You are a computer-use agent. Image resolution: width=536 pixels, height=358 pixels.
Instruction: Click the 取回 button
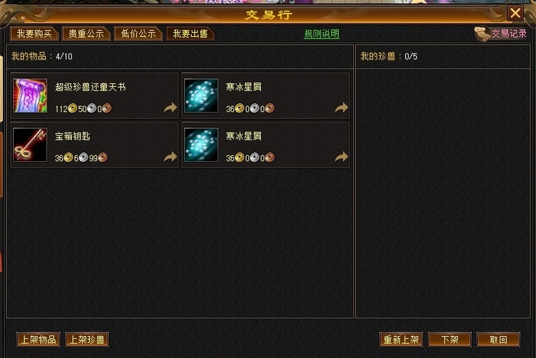click(x=498, y=340)
